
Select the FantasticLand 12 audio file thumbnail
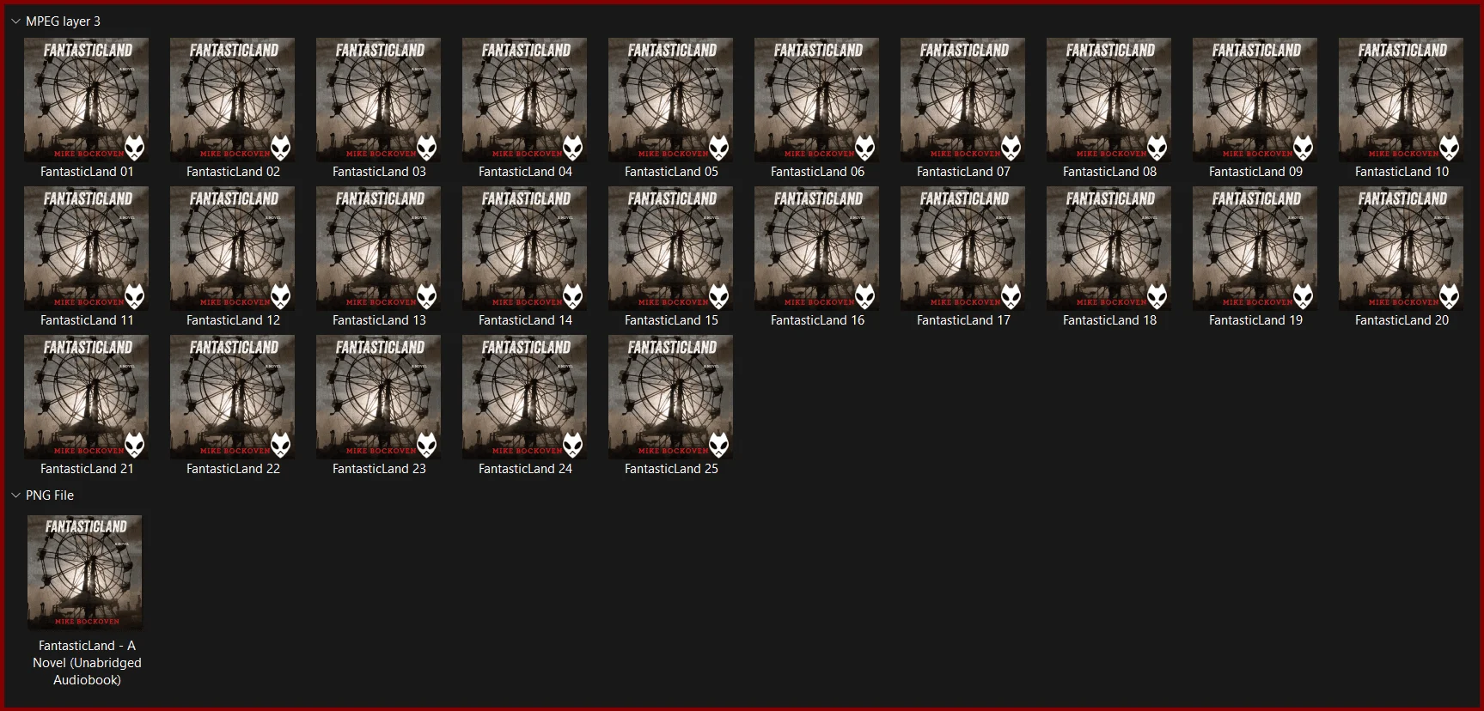pos(233,248)
